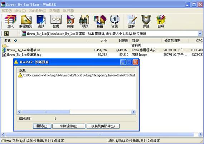Open the 檔案(F) menu
The width and height of the screenshot is (204, 144).
[x=7, y=11]
